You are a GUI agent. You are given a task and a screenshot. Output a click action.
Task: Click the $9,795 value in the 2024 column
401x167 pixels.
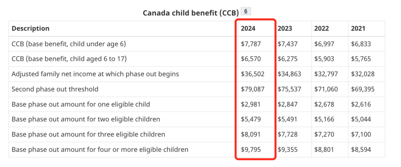click(251, 150)
